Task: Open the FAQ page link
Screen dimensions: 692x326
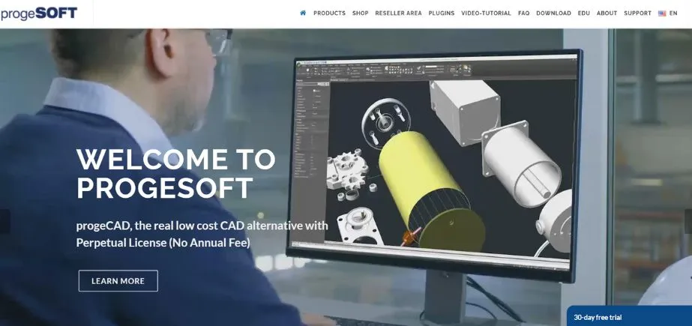Action: [x=524, y=13]
